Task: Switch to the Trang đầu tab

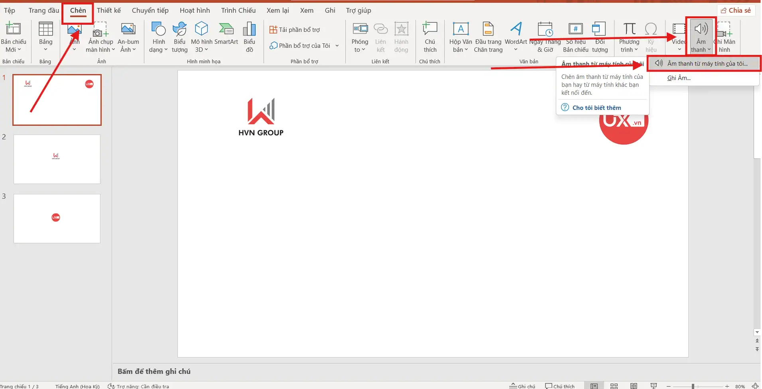Action: [x=44, y=10]
